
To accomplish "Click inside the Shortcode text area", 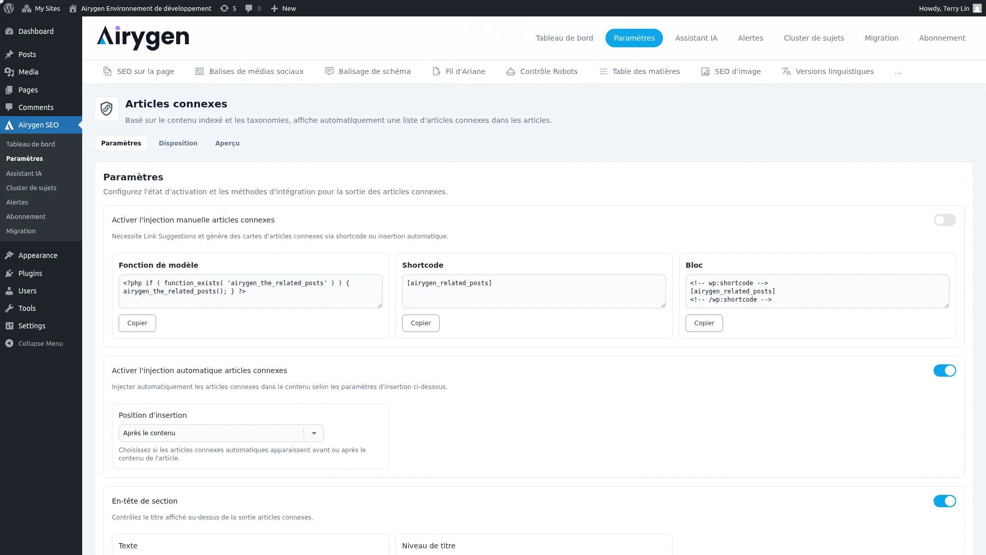I will click(x=534, y=291).
